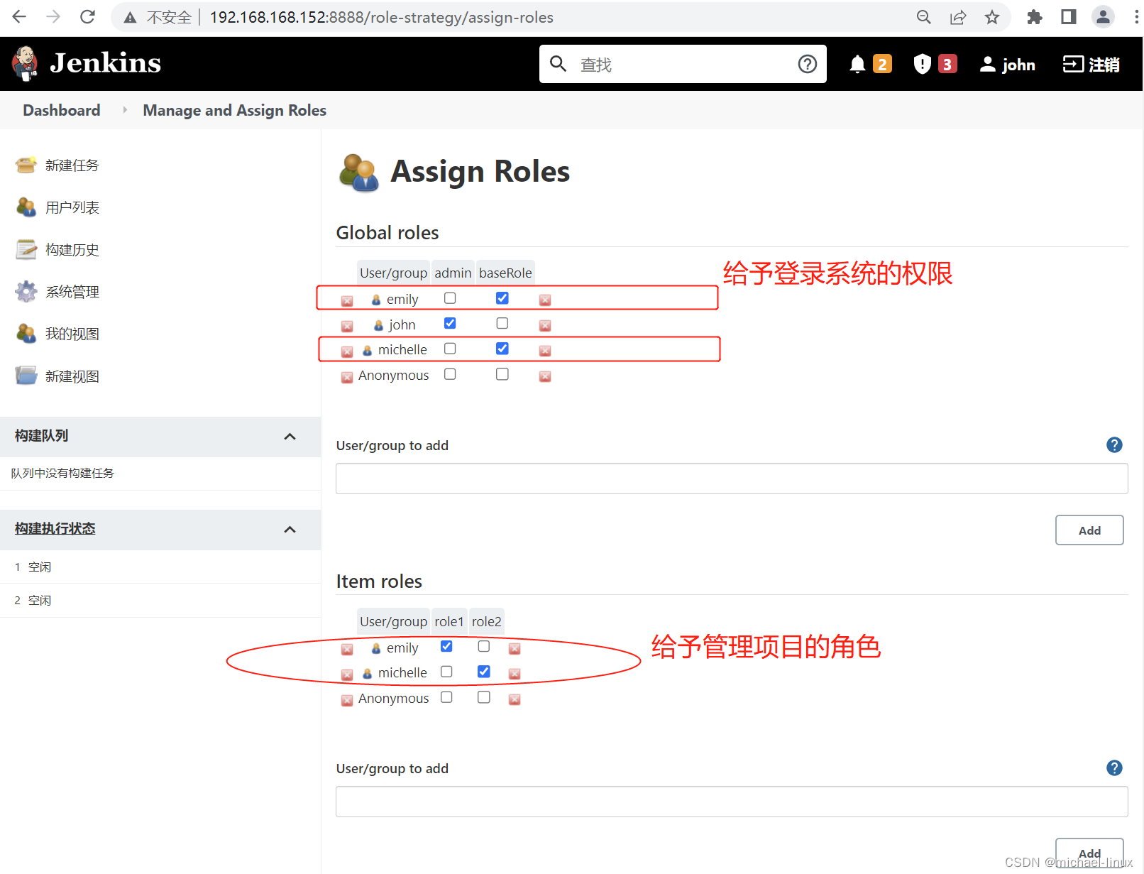Reload the browser page
The width and height of the screenshot is (1144, 874).
88,17
